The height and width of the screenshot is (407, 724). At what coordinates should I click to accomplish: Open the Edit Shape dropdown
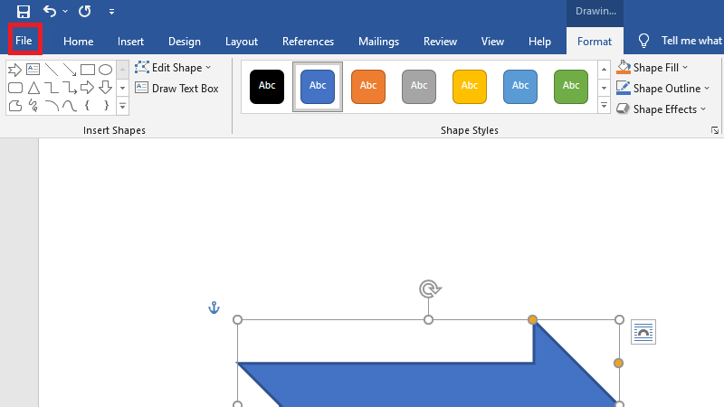point(173,68)
